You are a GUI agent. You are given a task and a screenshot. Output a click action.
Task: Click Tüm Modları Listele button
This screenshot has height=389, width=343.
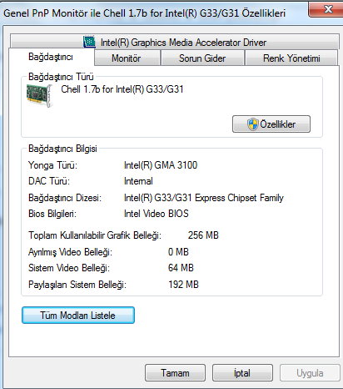(78, 316)
